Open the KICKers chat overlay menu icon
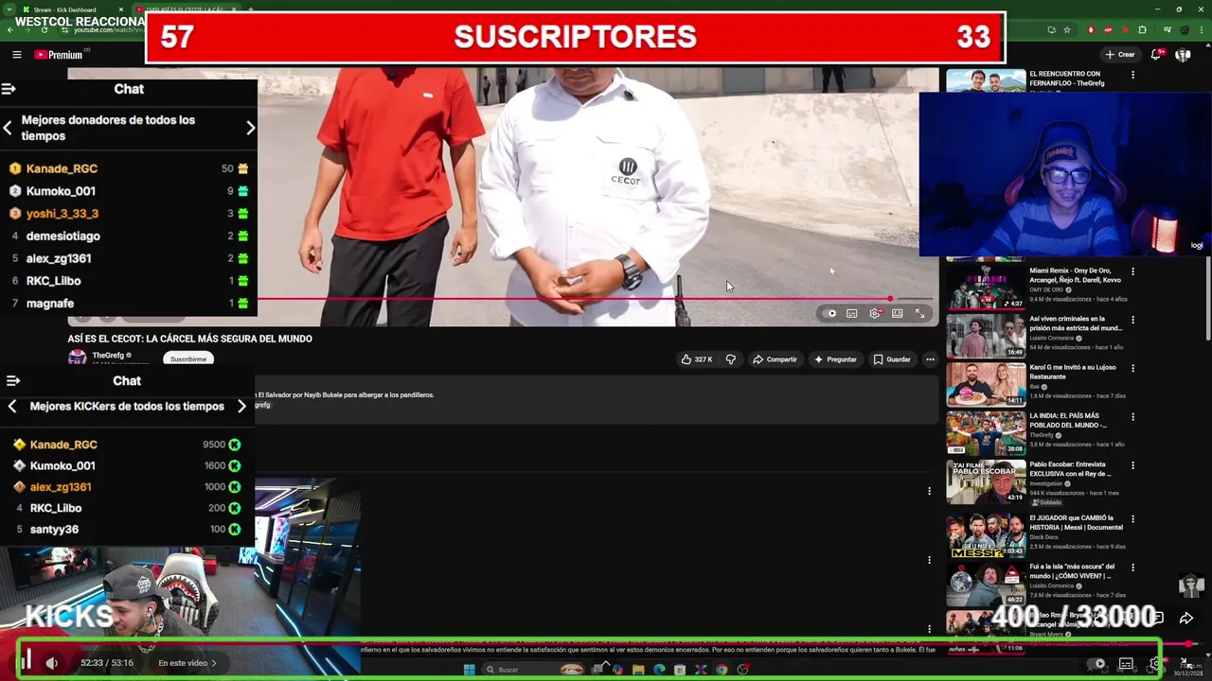The height and width of the screenshot is (681, 1212). (13, 380)
